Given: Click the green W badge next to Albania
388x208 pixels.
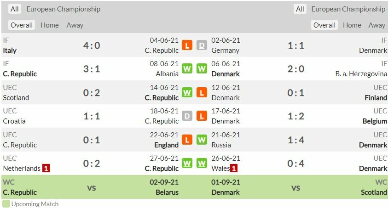Looking at the screenshot, I should click(187, 69).
